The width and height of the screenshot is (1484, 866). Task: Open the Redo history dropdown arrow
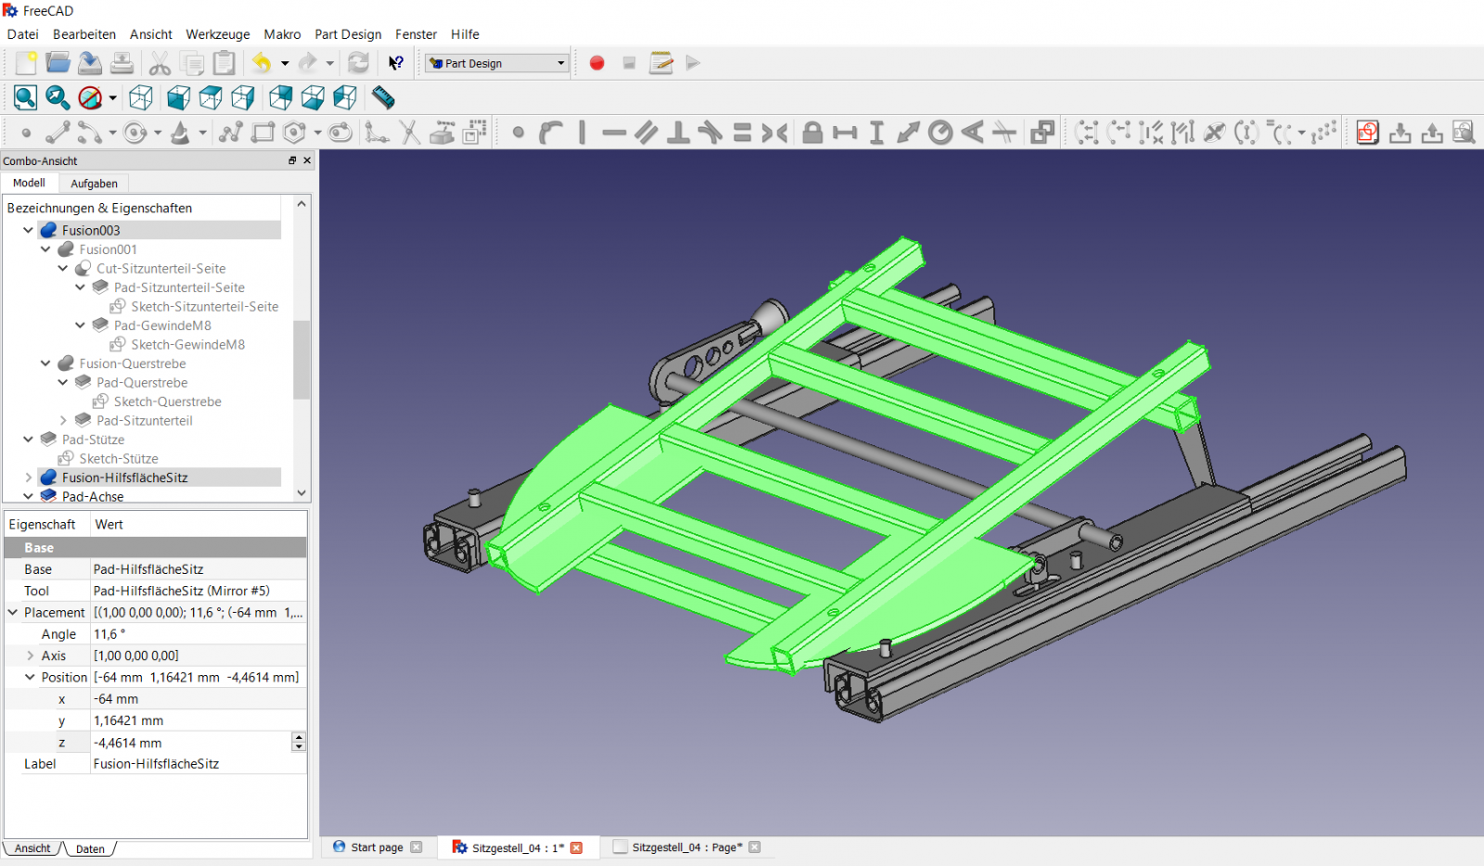tap(329, 63)
